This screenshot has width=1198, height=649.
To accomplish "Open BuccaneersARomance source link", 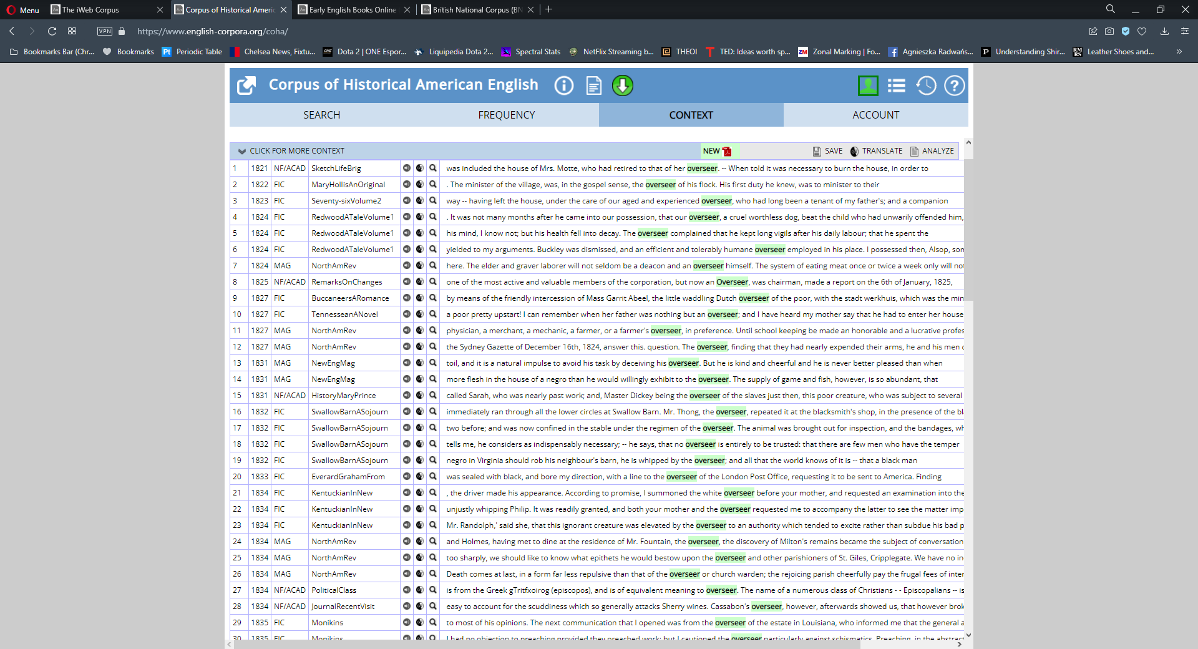I will coord(350,298).
